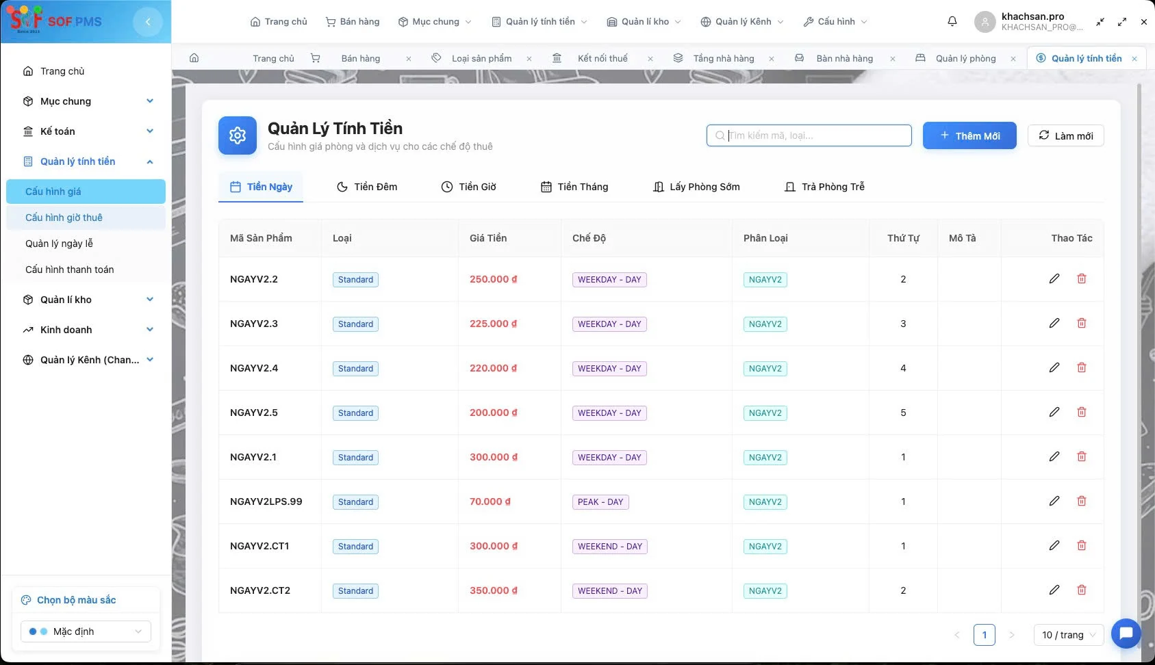The image size is (1155, 665).
Task: Click the SOF PMS logo
Action: coord(56,21)
